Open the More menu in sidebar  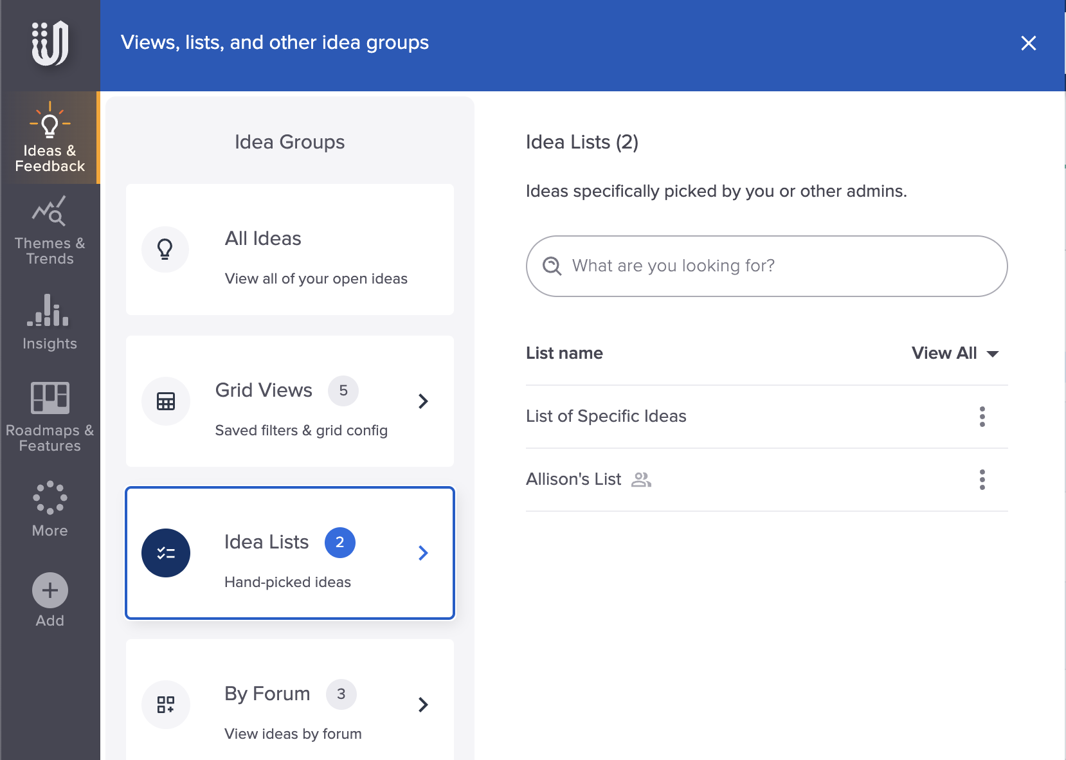pyautogui.click(x=50, y=509)
